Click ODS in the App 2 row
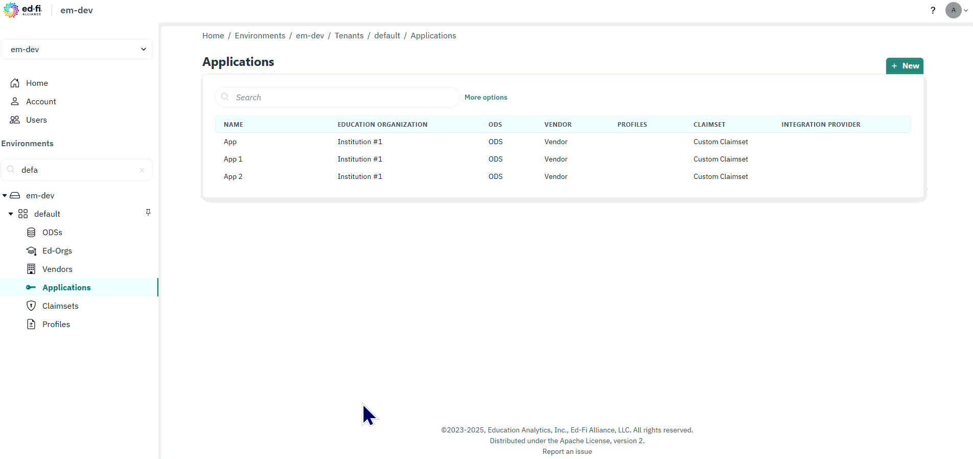The height and width of the screenshot is (459, 973). [495, 176]
